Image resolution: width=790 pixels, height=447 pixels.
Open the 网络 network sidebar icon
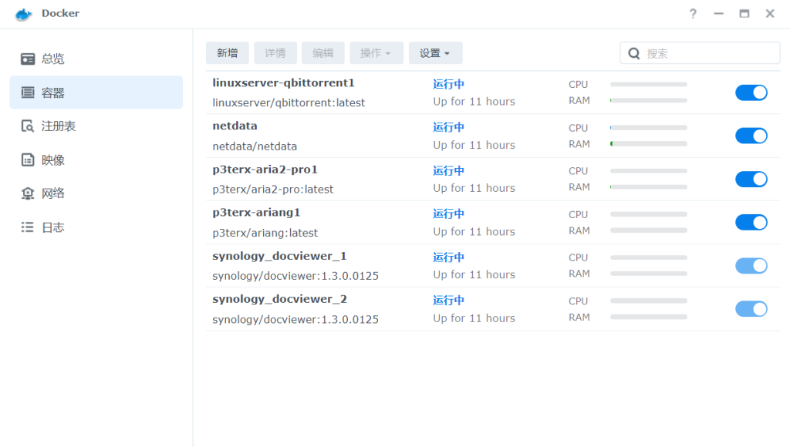[x=28, y=193]
